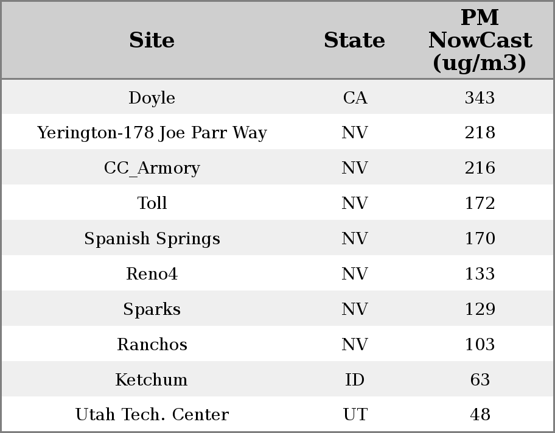
Task: Select the 63 PM value for Ketchum
Action: coord(480,380)
